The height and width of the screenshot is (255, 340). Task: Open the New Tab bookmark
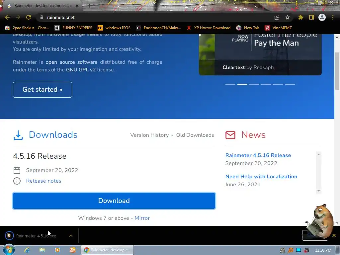248,28
